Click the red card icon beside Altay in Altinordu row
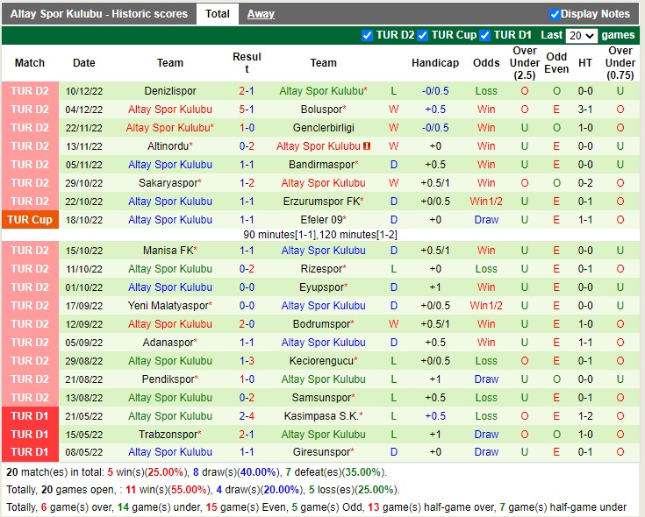The height and width of the screenshot is (517, 645). (366, 146)
